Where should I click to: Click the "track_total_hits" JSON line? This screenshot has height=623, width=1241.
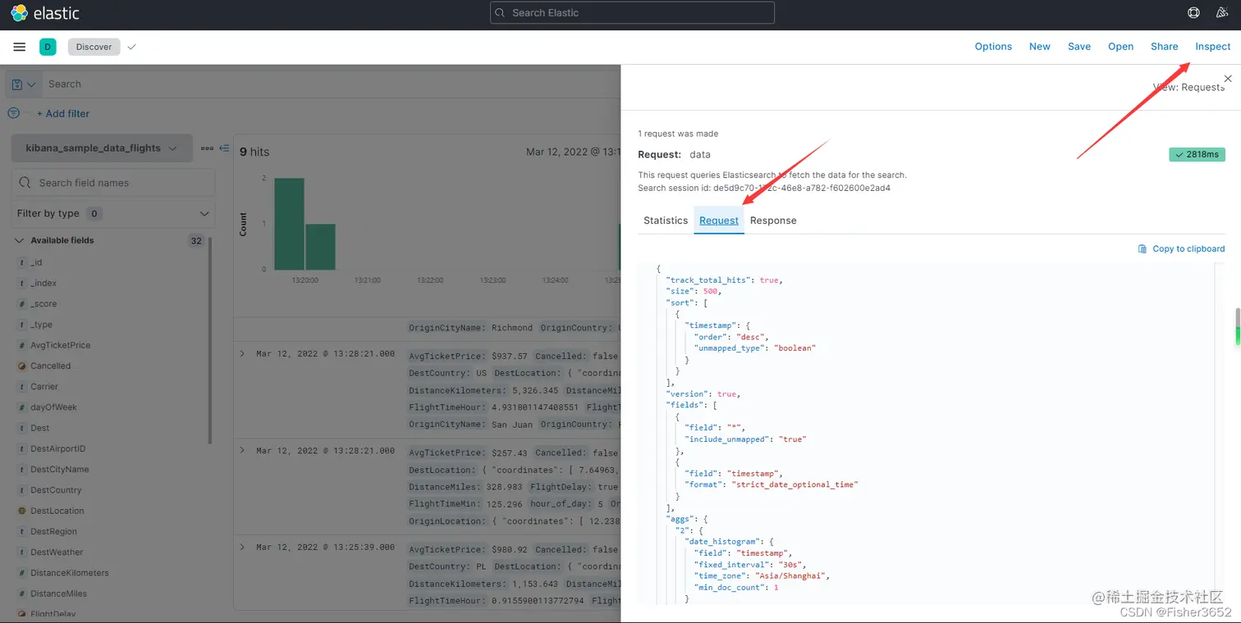[724, 280]
